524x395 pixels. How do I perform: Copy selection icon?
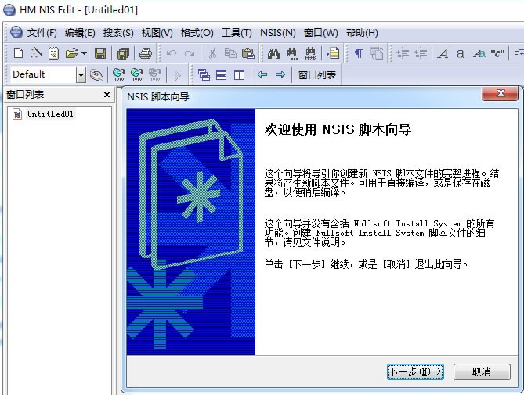(x=230, y=53)
